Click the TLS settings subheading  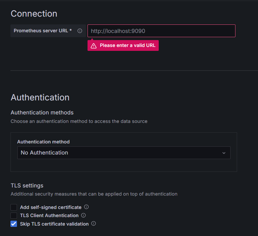27,185
